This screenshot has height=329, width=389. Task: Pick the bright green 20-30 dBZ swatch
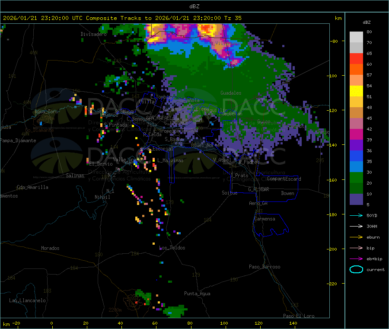(x=356, y=177)
